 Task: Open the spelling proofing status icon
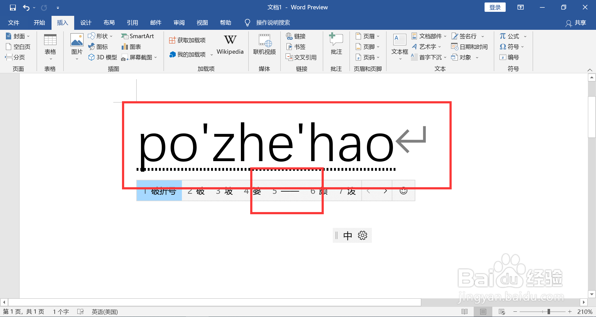click(80, 311)
